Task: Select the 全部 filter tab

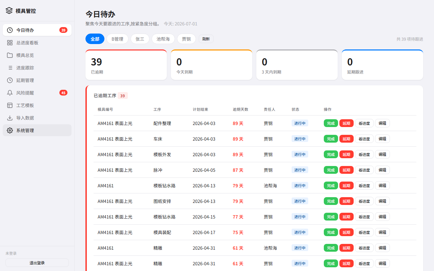Action: pyautogui.click(x=95, y=39)
